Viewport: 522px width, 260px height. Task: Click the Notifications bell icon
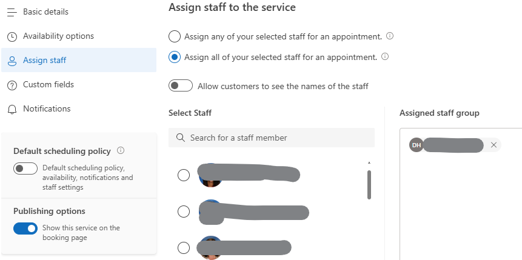click(12, 109)
